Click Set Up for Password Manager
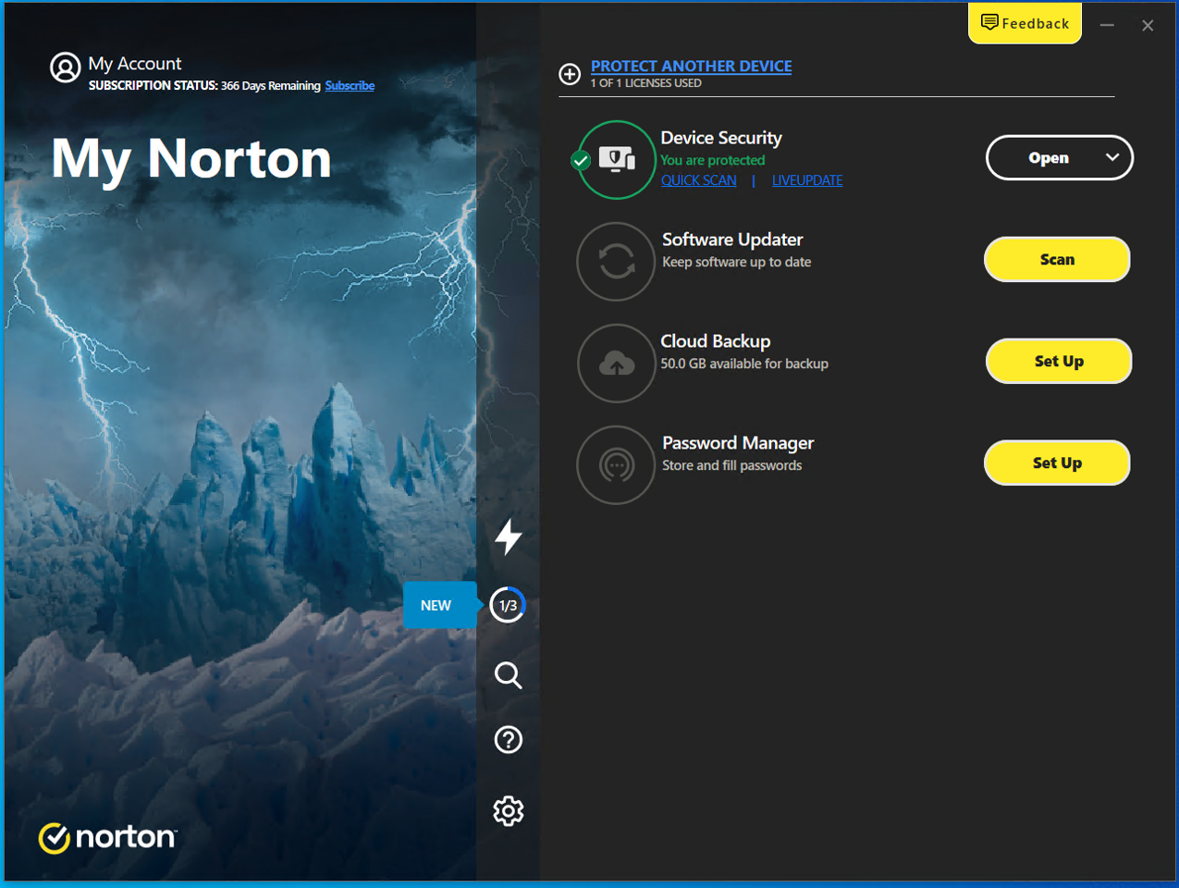Screen dimensions: 1179x888 pos(1057,463)
